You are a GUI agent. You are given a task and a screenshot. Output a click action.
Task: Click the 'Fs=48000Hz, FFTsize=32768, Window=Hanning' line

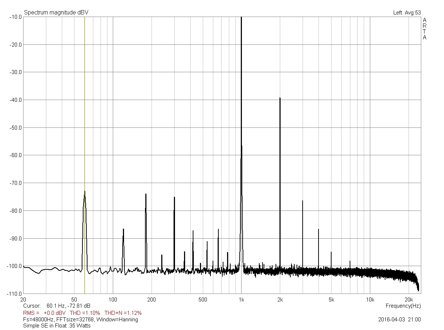tap(81, 320)
